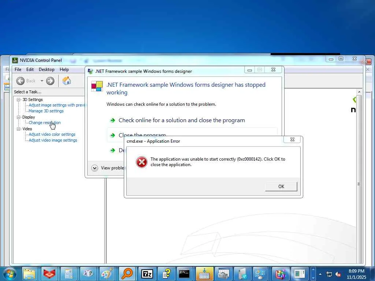Click the NVIDIA Control Panel title bar icon

point(15,60)
